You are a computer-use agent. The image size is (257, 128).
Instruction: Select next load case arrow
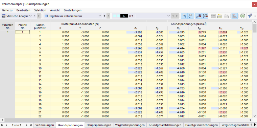coord(177,16)
